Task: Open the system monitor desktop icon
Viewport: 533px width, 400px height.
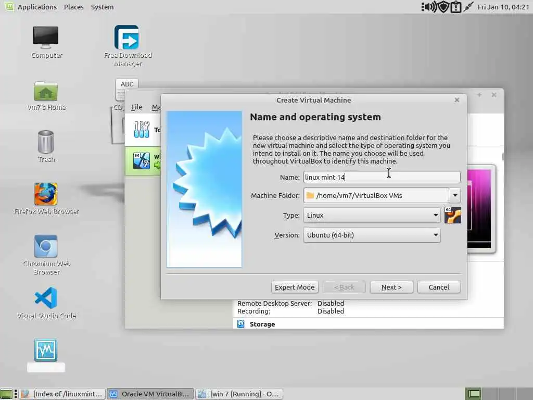Action: click(x=46, y=350)
